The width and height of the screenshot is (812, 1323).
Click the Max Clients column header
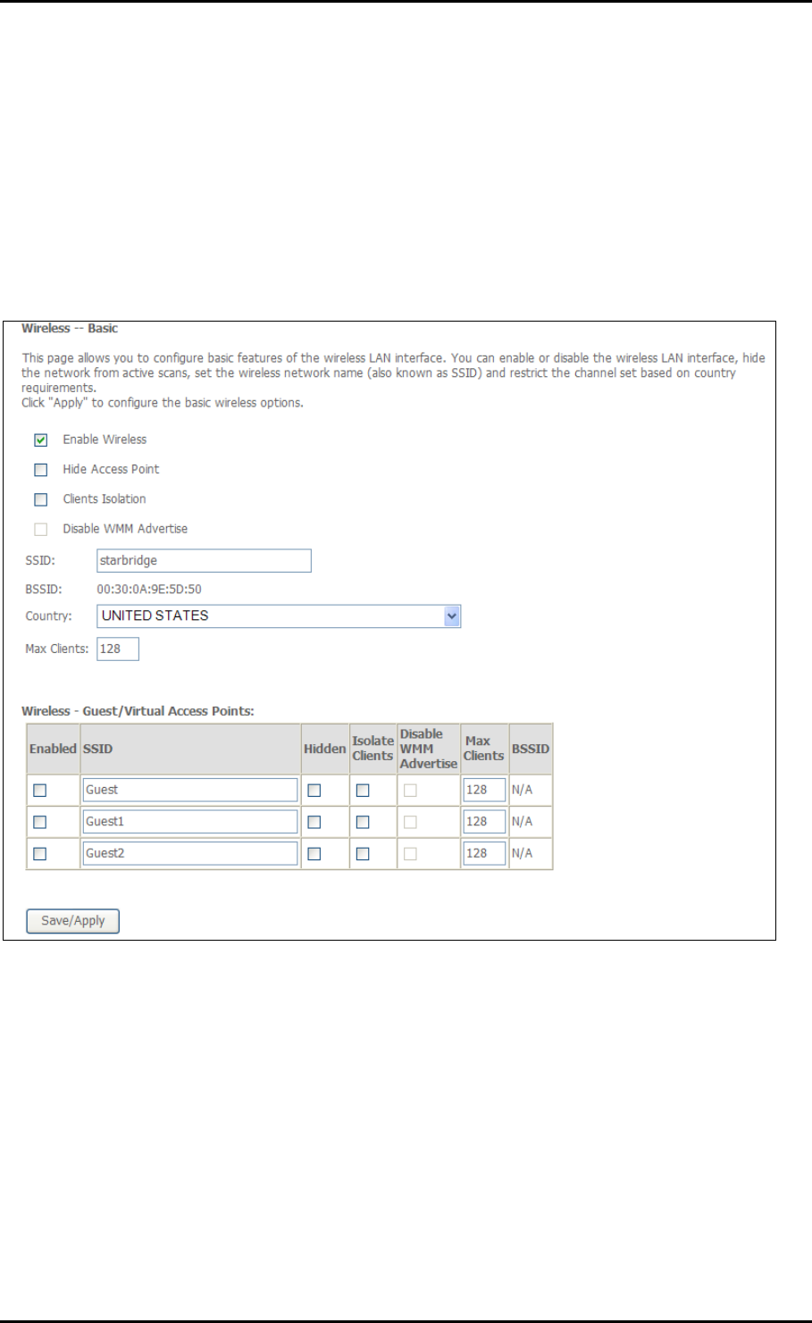[x=483, y=749]
